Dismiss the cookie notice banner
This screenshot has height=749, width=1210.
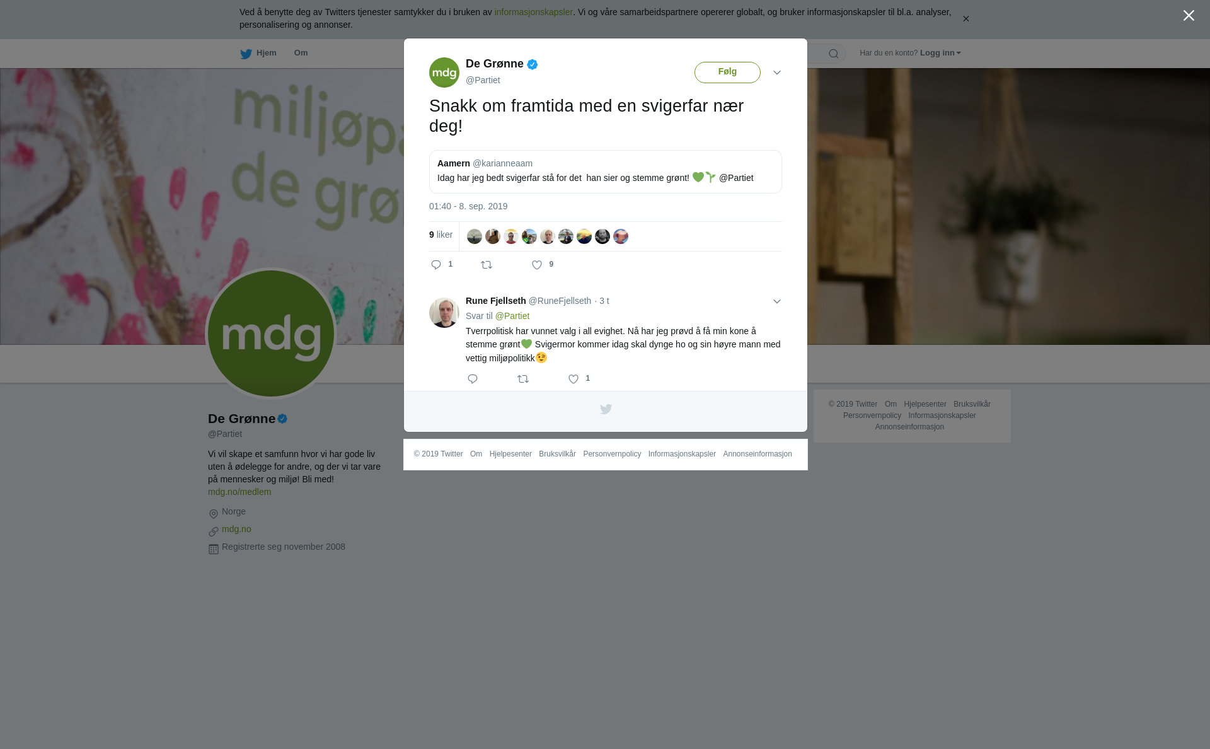965,19
